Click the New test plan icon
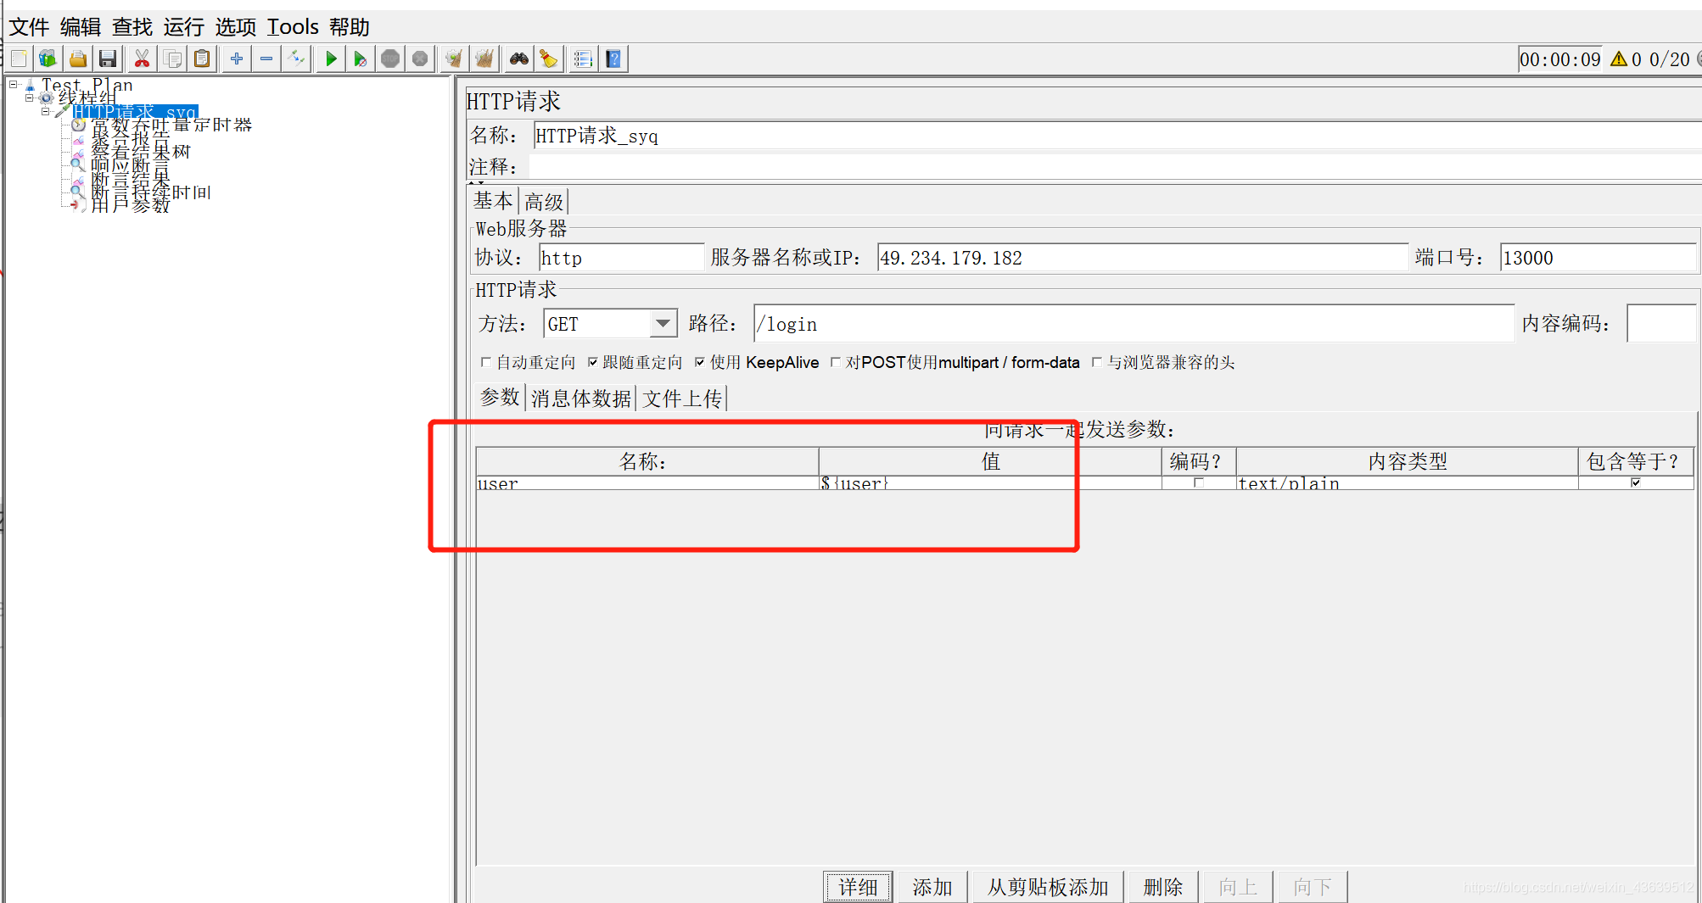The image size is (1702, 903). [19, 59]
